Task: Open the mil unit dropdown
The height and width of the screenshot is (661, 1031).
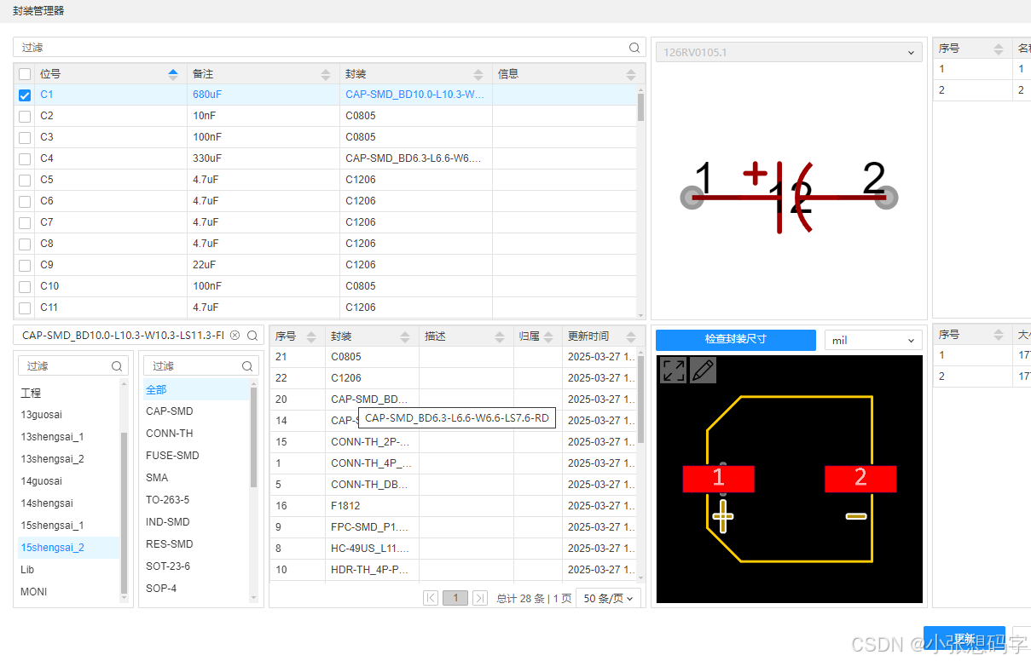Action: coord(873,340)
